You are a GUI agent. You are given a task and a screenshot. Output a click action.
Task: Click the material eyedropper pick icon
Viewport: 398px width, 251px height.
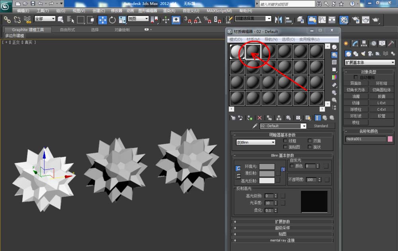point(255,126)
